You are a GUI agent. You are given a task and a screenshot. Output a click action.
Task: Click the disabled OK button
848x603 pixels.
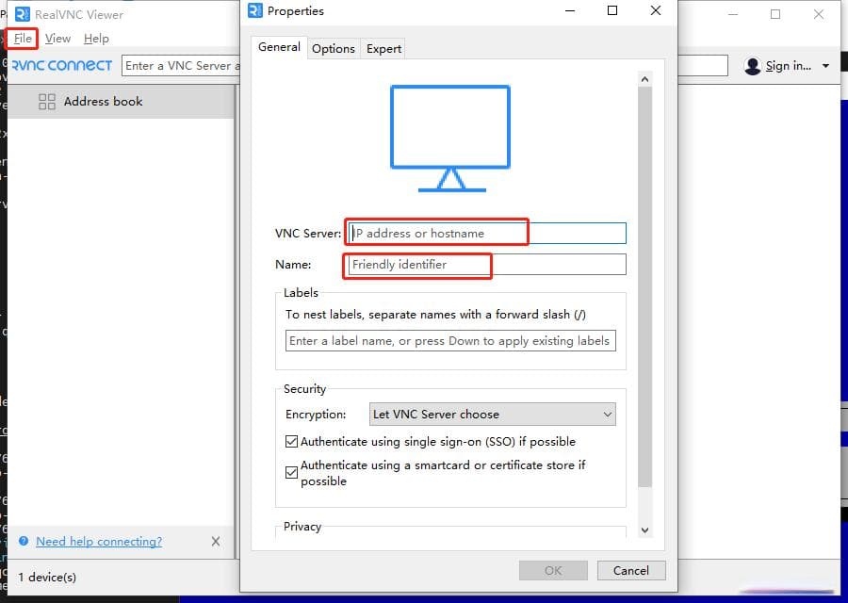553,571
